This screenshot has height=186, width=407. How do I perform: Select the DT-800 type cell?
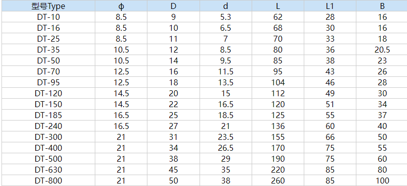point(48,181)
